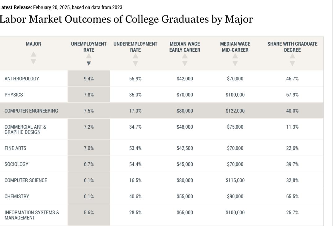The height and width of the screenshot is (226, 334).
Task: Sort Share with Graduate Degree descending arrow
Action: tap(292, 63)
